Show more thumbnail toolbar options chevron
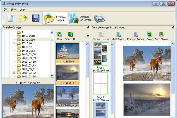The height and width of the screenshot is (118, 177). pos(88,36)
